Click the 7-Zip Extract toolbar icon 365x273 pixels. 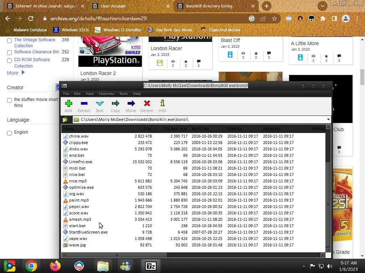coord(84,103)
